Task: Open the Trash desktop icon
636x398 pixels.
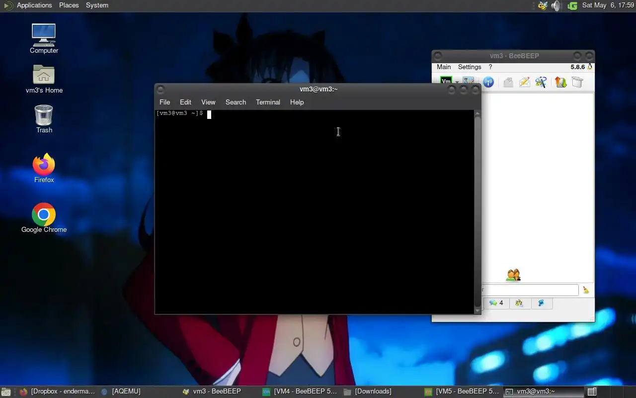Action: pos(44,118)
